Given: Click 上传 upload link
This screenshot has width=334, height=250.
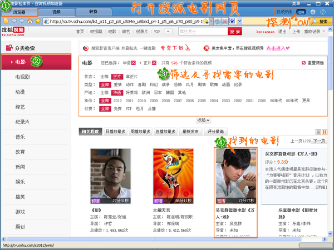Looking at the screenshot, I should 296,32.
